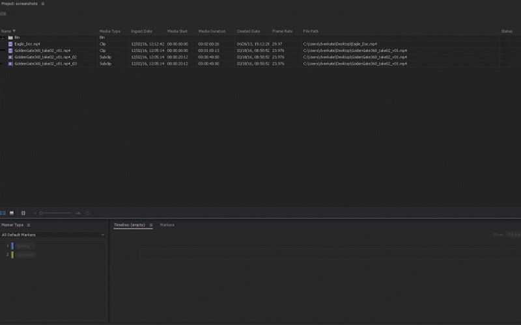Select the Timeline: (empty) tab
The width and height of the screenshot is (521, 325).
(x=129, y=225)
